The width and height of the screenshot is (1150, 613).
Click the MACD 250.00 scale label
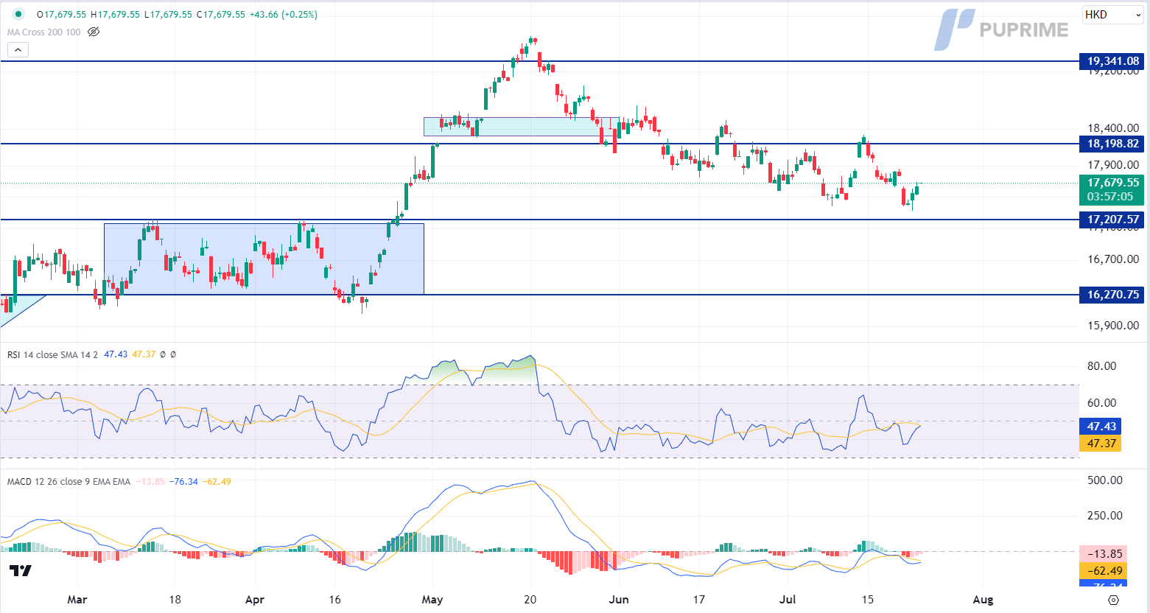coord(1105,516)
